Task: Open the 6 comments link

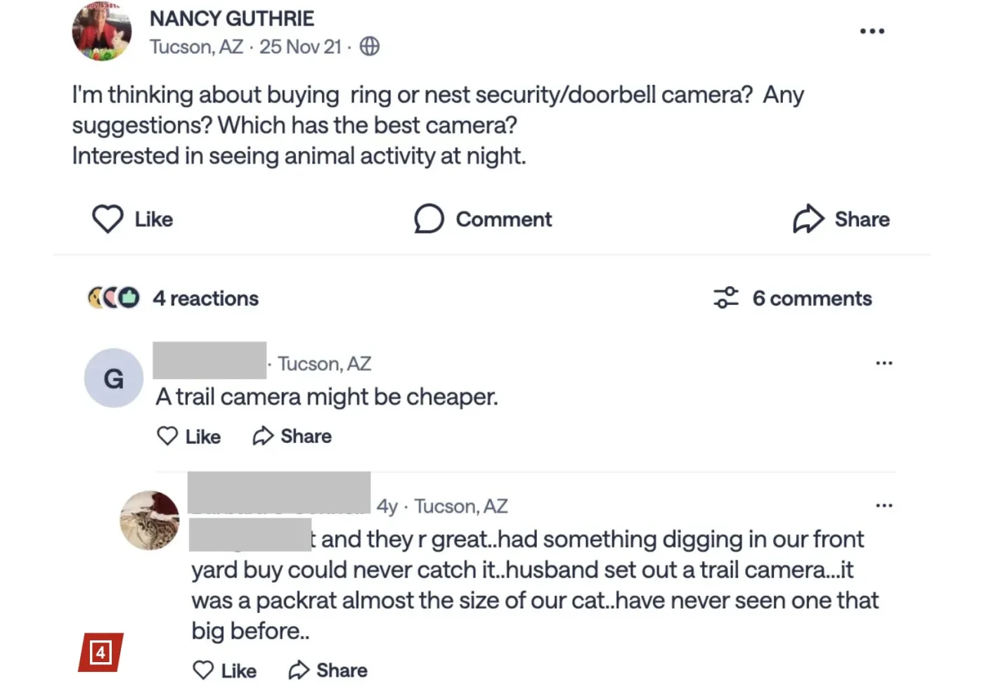Action: click(x=812, y=299)
